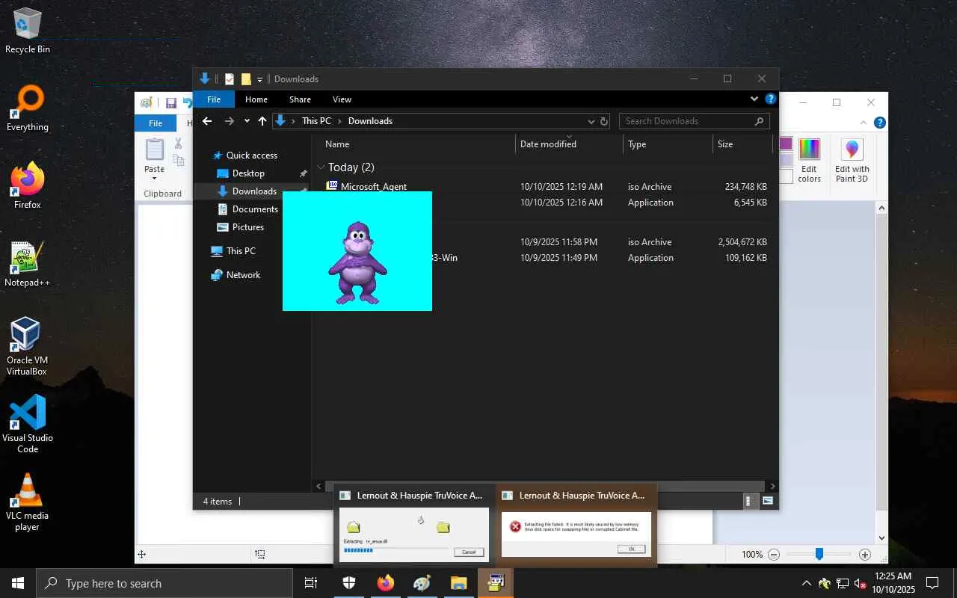The width and height of the screenshot is (957, 598).
Task: Click the Save icon in Paint
Action: (170, 103)
